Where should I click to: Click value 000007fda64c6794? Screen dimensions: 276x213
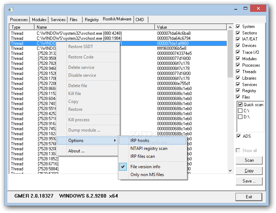[x=174, y=38]
